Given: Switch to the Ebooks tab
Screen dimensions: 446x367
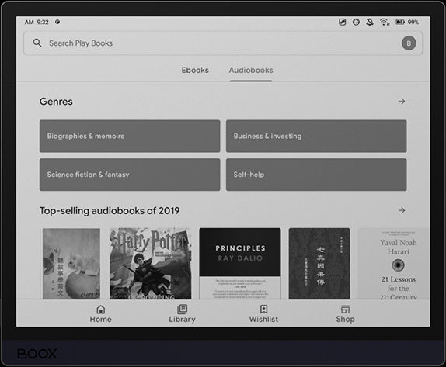Looking at the screenshot, I should click(195, 70).
